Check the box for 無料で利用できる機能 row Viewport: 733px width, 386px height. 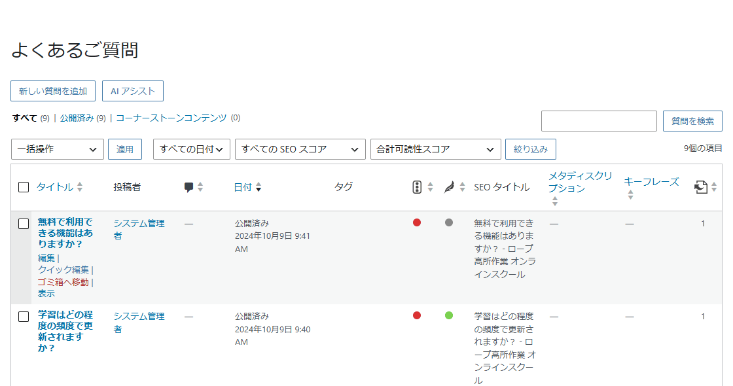[x=24, y=224]
